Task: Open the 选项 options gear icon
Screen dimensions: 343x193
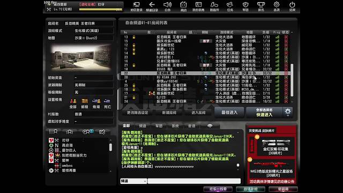Action: tap(277, 6)
